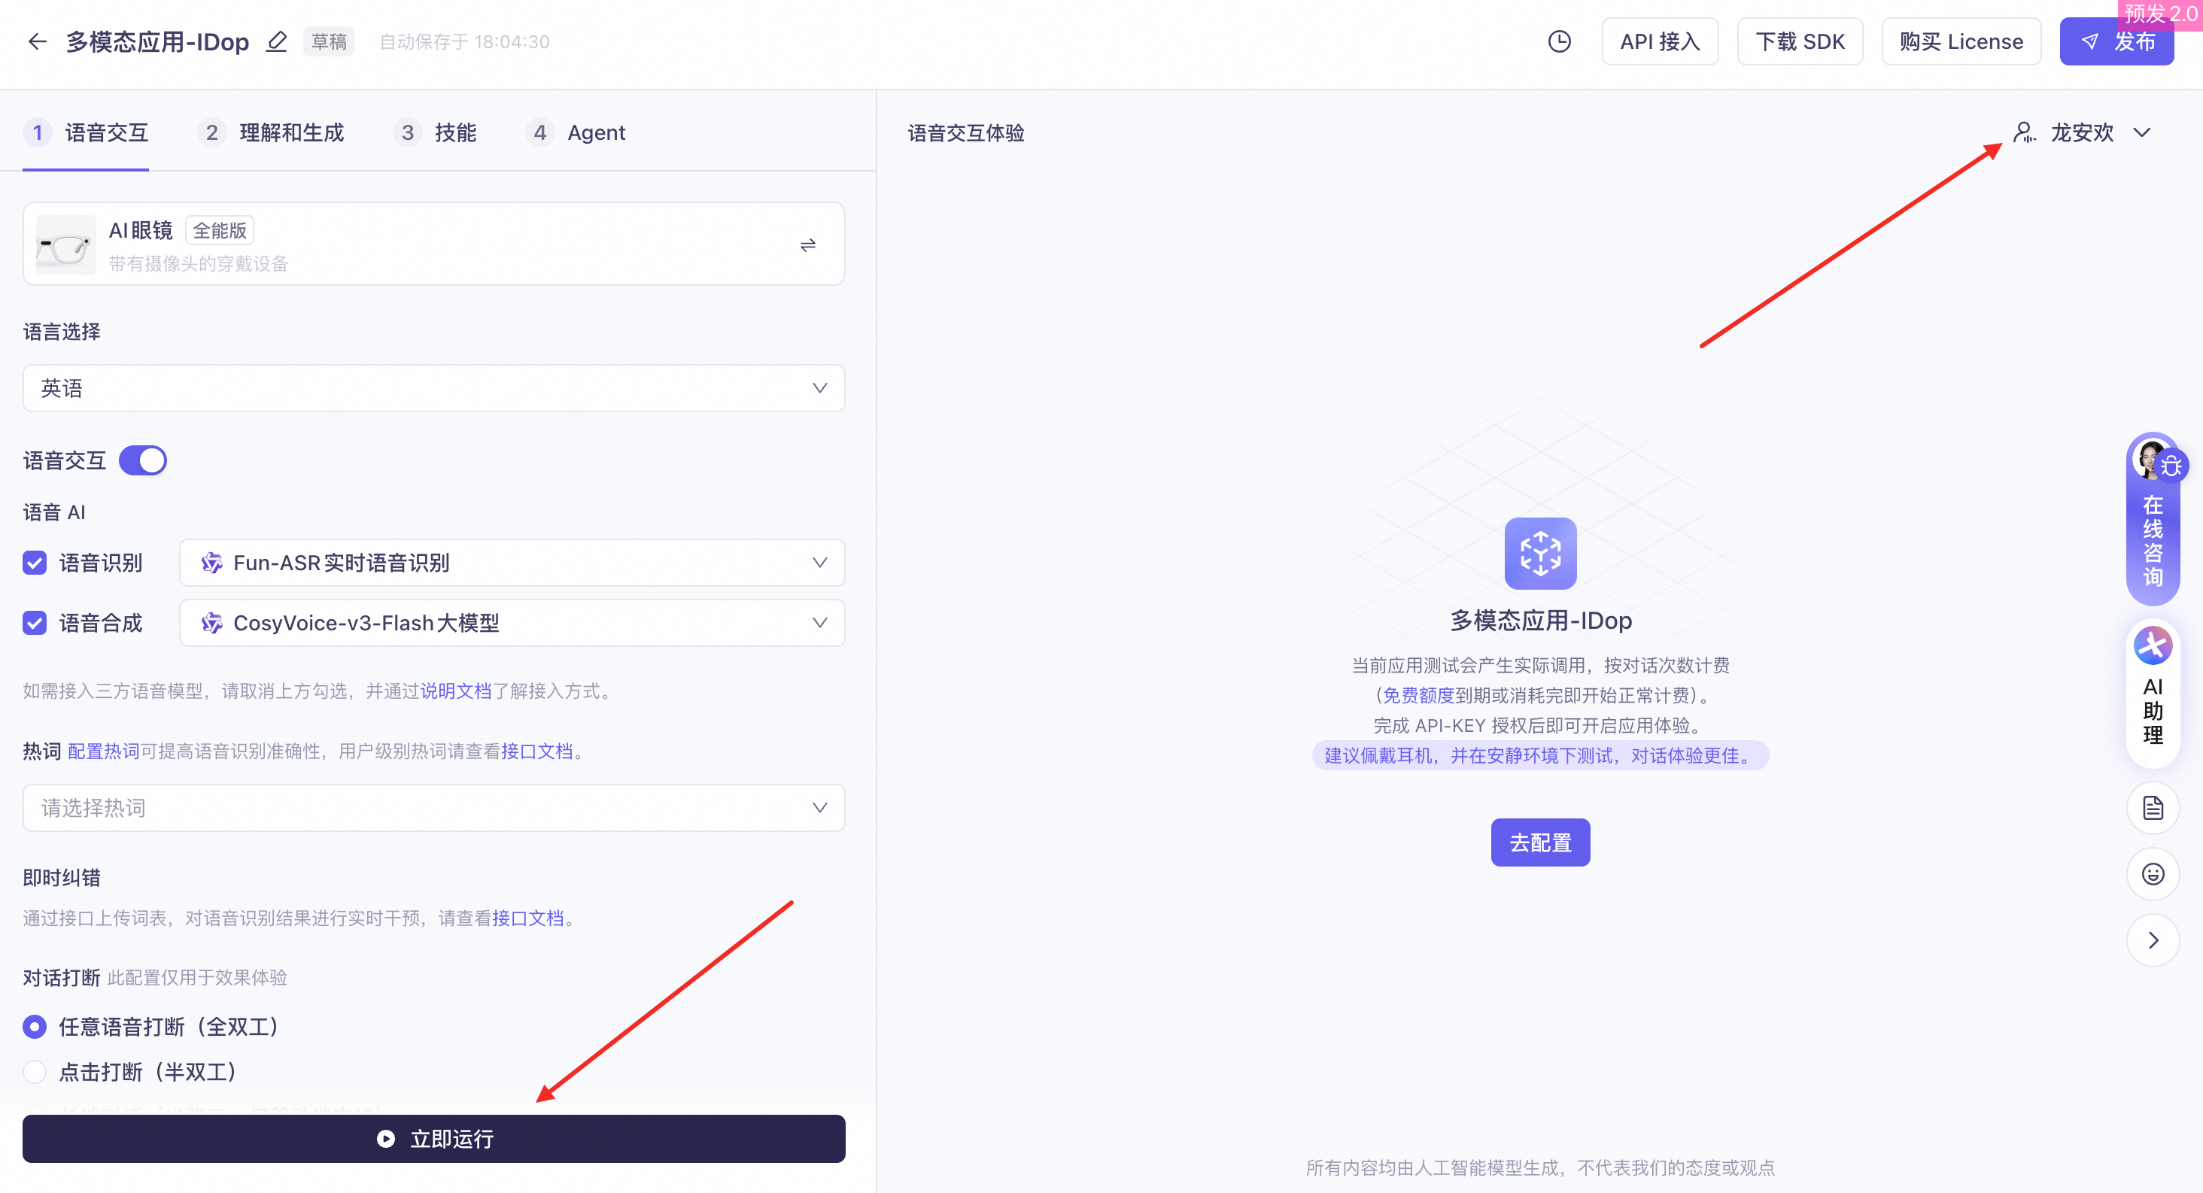The image size is (2203, 1193).
Task: Click the hotword selection field
Action: pos(433,807)
